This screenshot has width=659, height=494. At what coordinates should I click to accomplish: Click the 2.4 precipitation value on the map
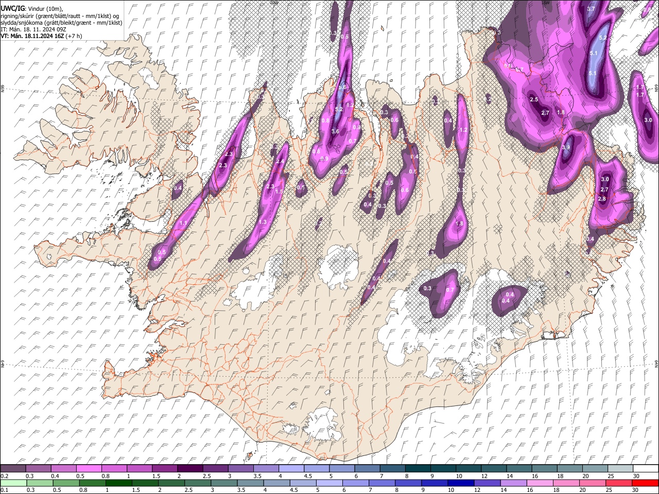click(x=280, y=161)
